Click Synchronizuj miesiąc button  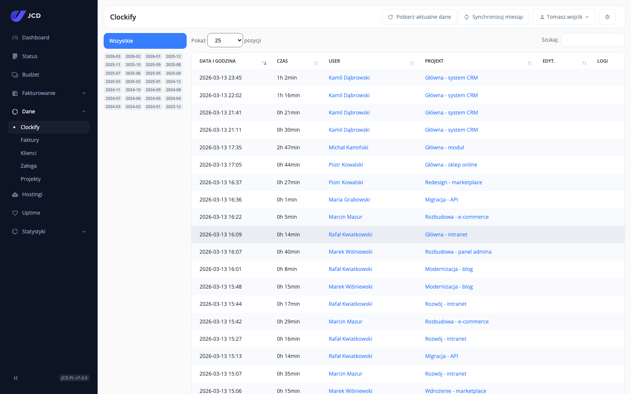tap(494, 17)
